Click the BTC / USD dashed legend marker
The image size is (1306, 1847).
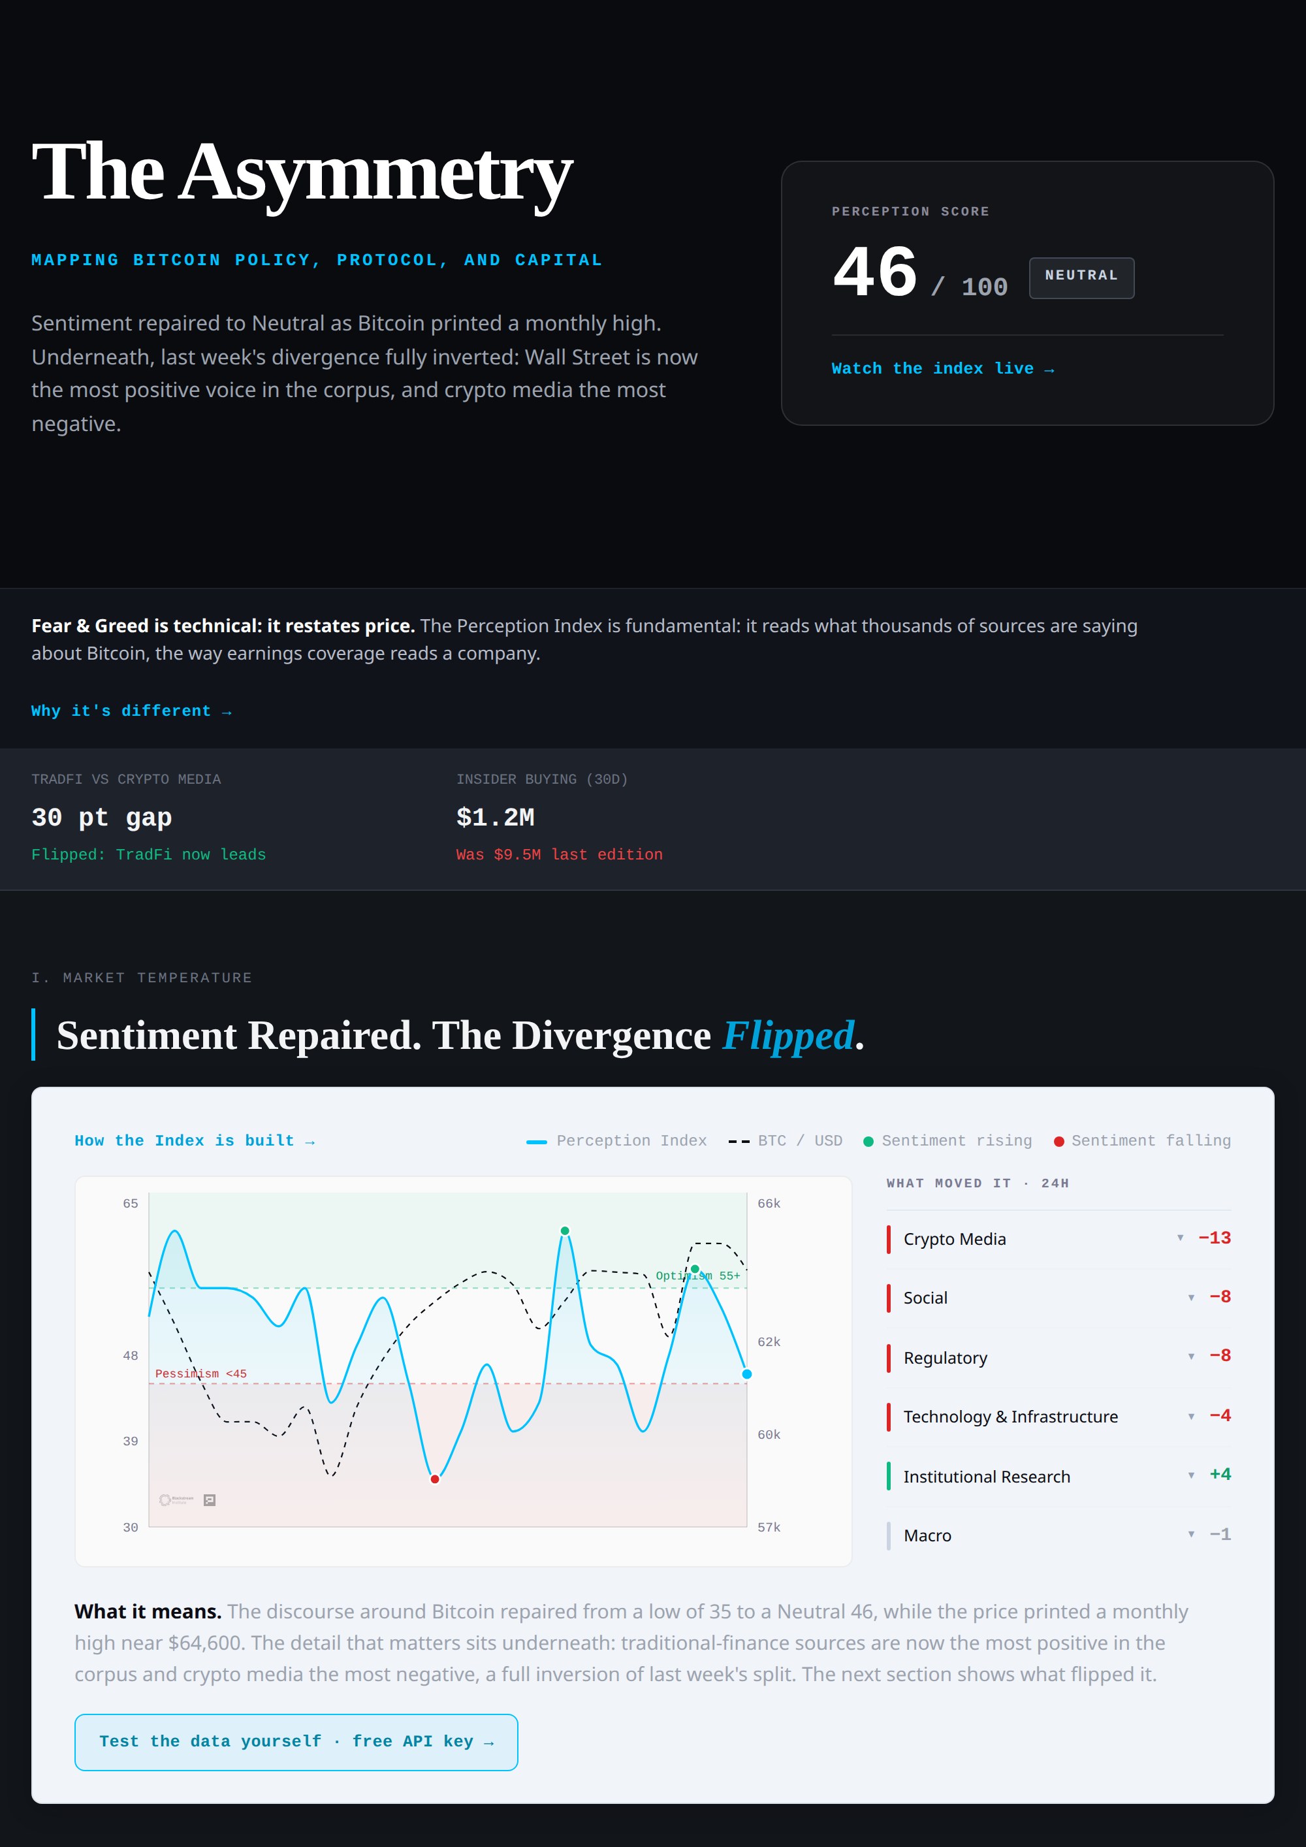tap(739, 1142)
